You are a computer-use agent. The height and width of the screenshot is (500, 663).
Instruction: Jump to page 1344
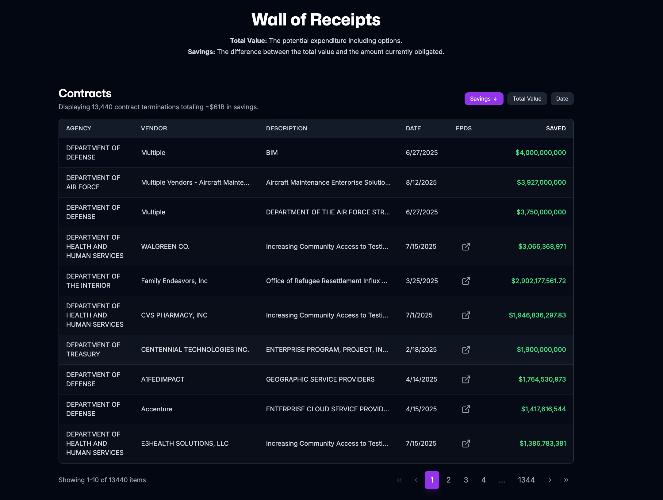526,480
